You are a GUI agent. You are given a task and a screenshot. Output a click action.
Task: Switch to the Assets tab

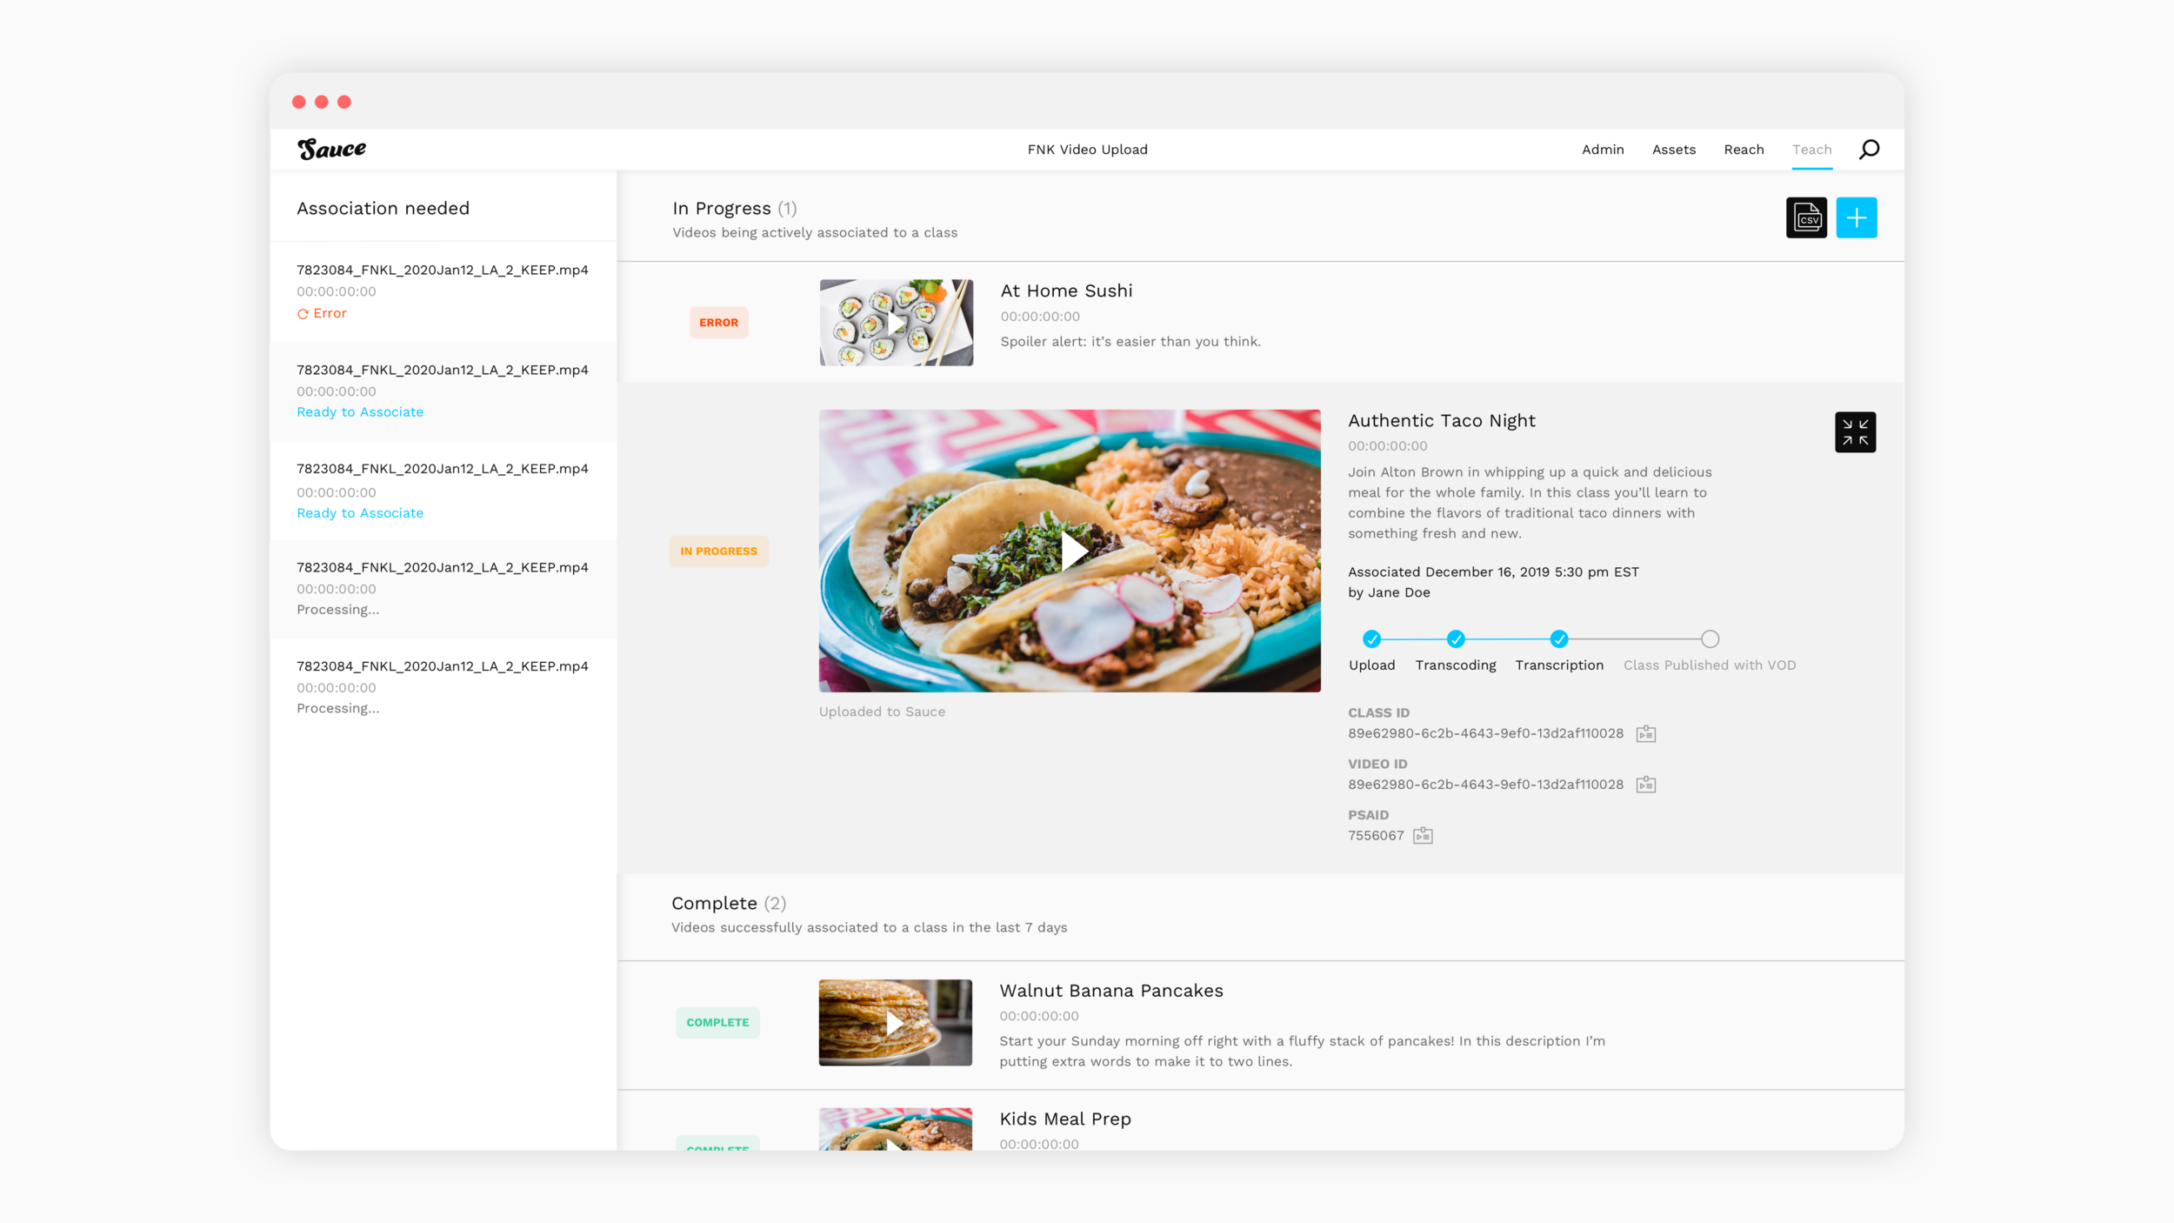(1673, 150)
